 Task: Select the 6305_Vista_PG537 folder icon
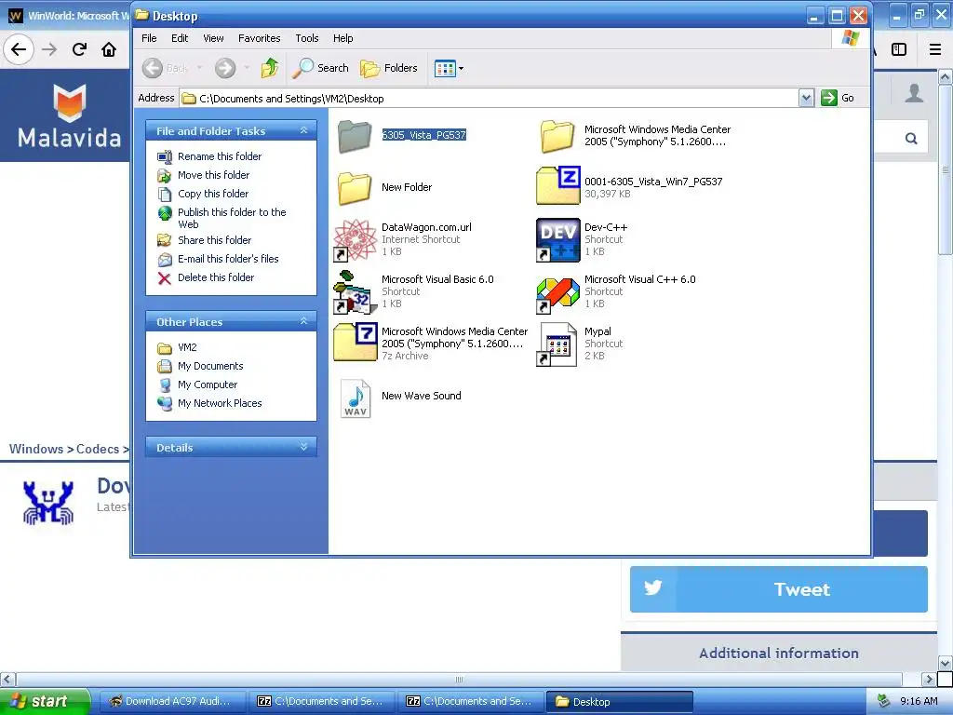pyautogui.click(x=355, y=136)
